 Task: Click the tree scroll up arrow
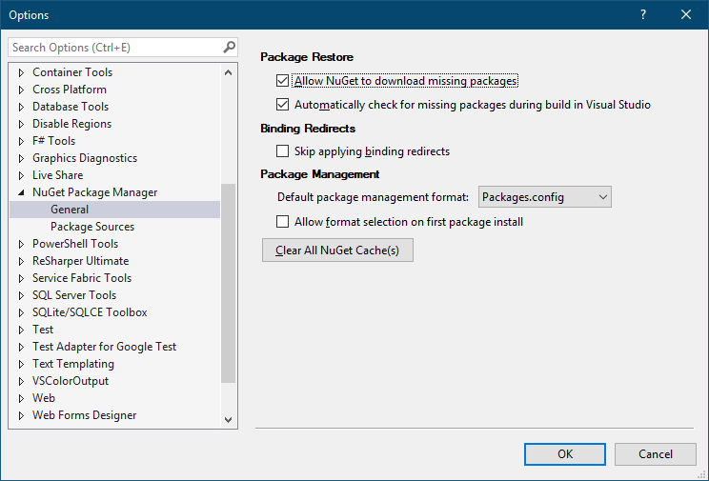[228, 72]
